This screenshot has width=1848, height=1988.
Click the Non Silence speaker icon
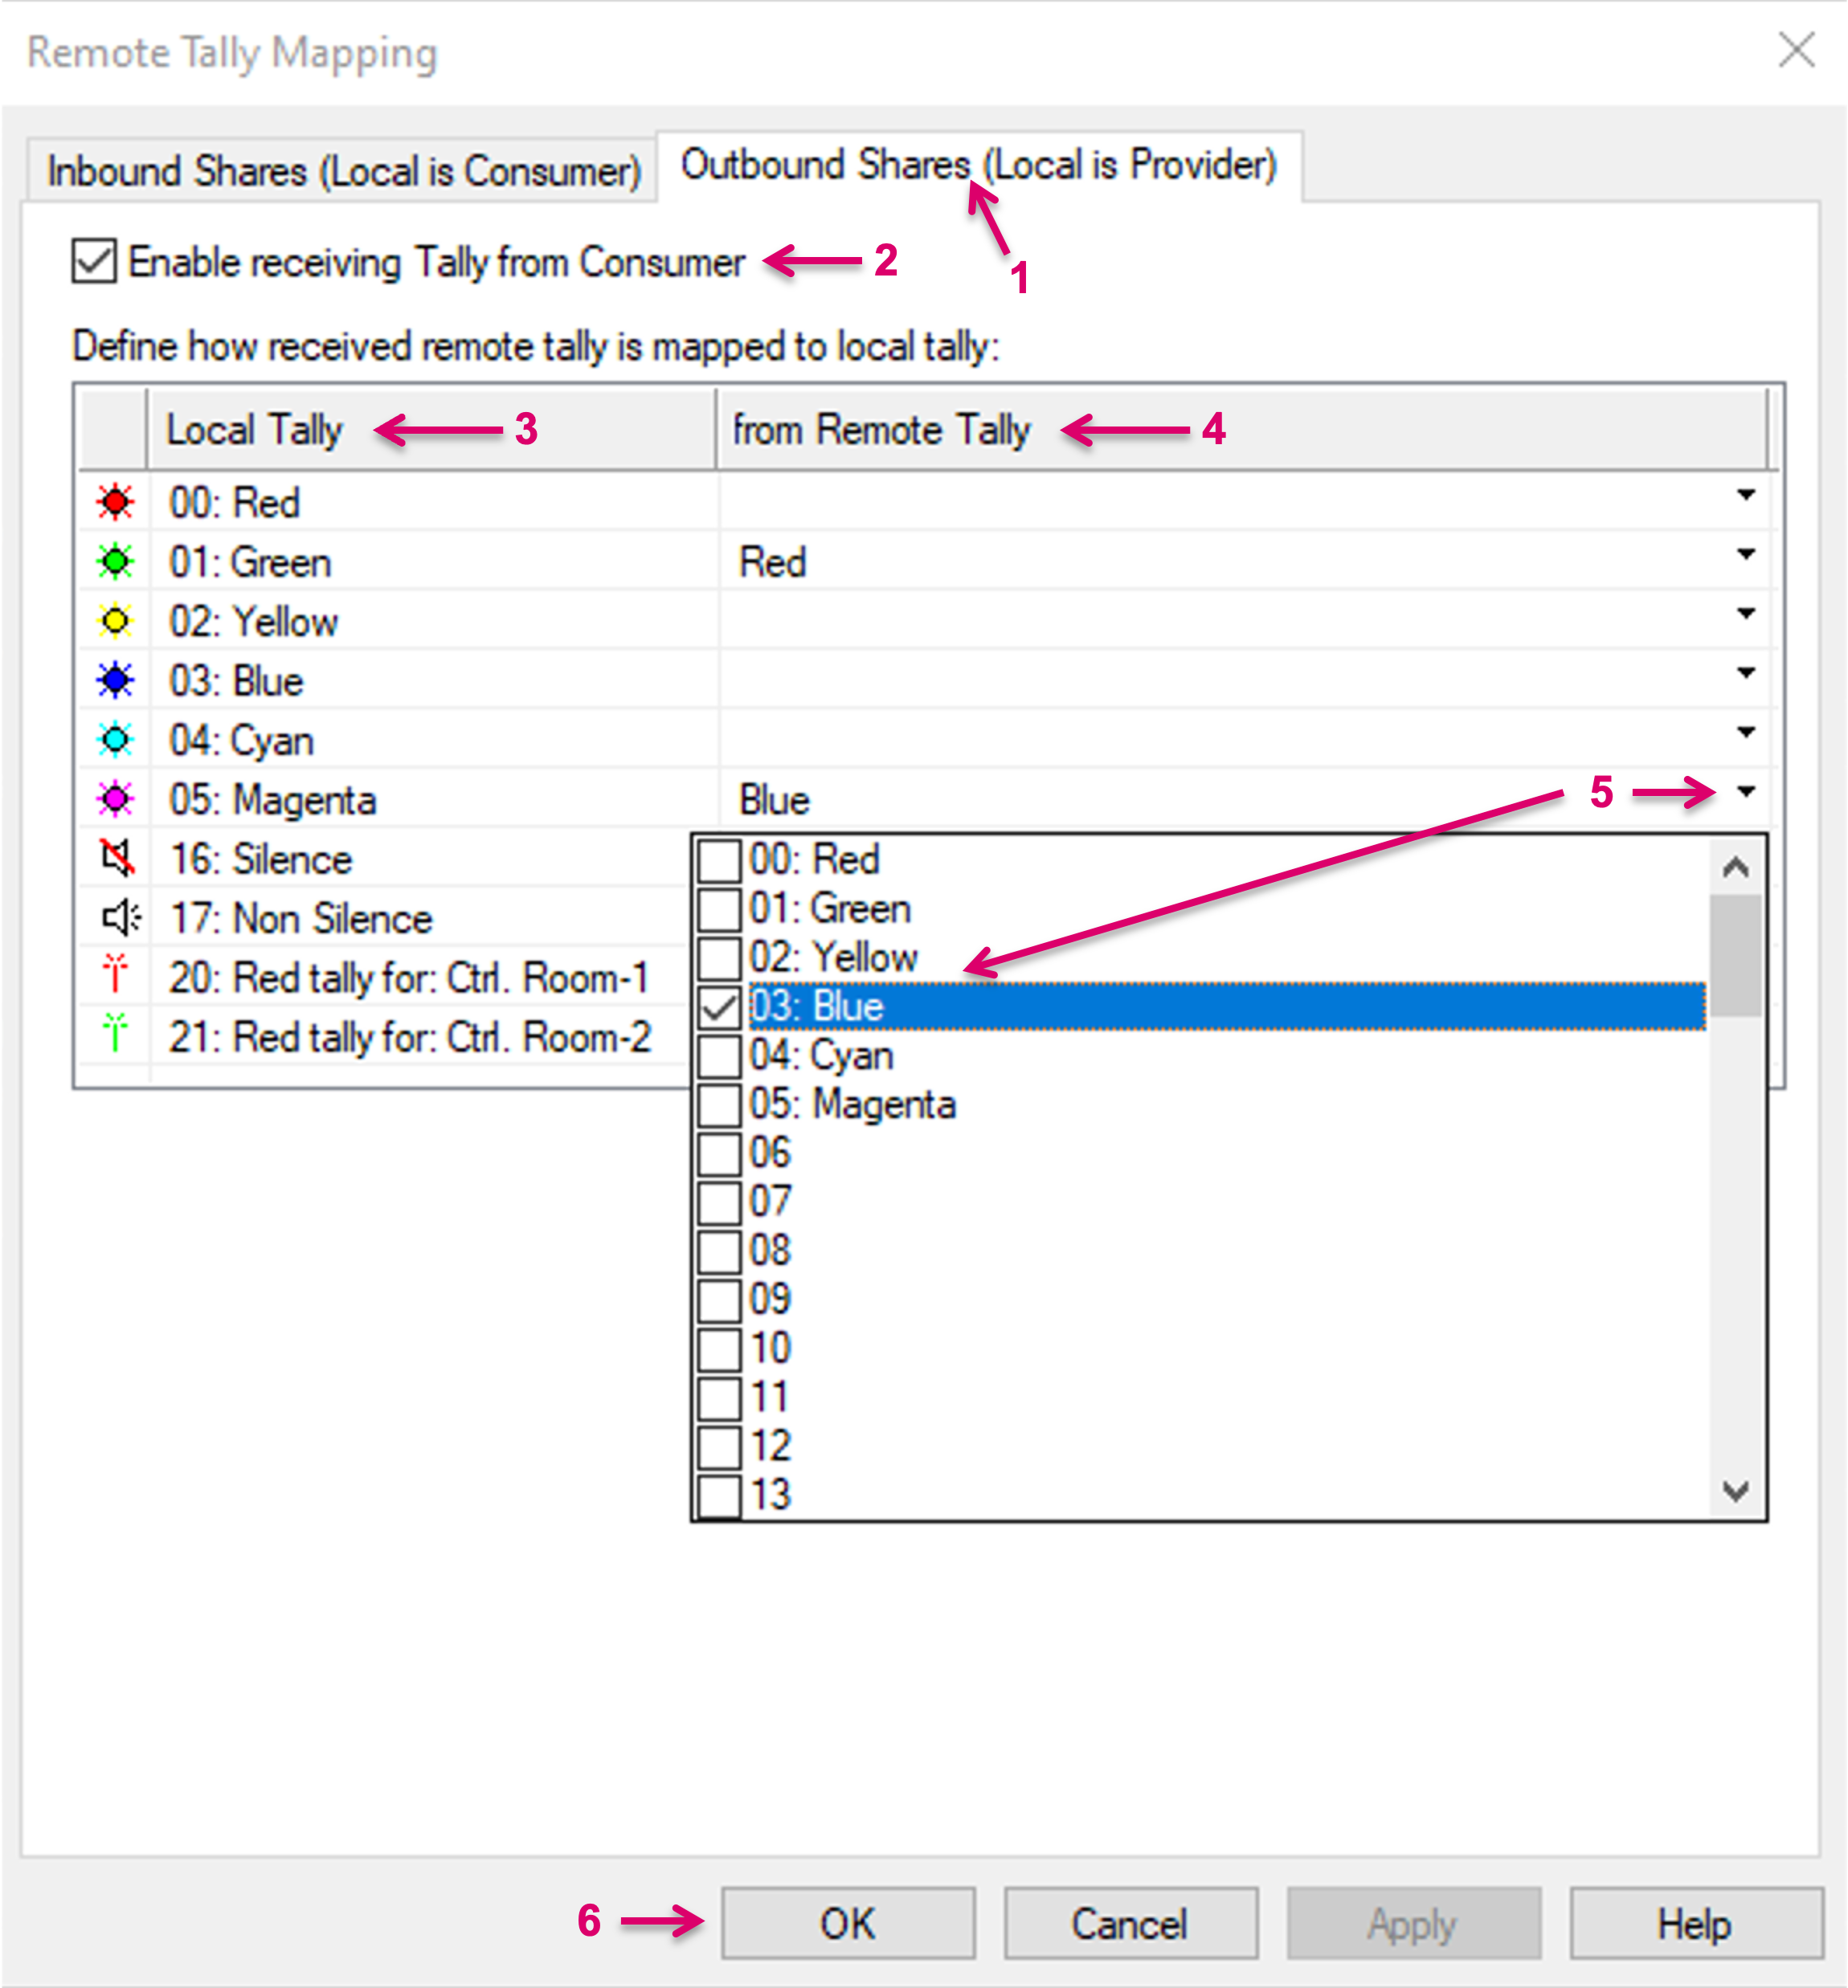coord(120,917)
